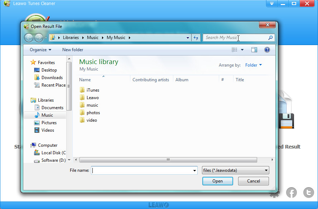Click the Open button
The image size is (318, 209).
(217, 181)
